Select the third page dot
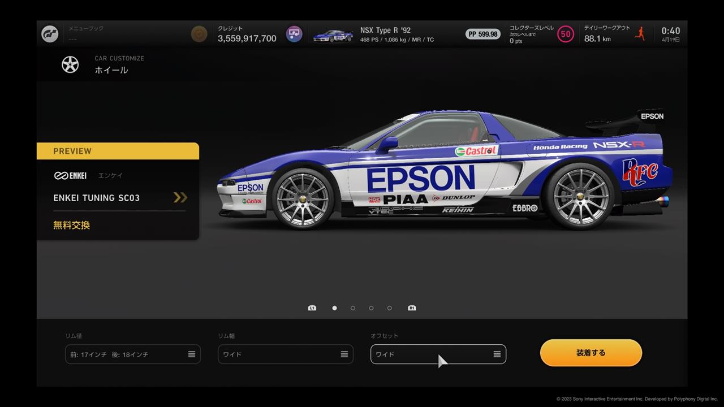 (x=371, y=308)
